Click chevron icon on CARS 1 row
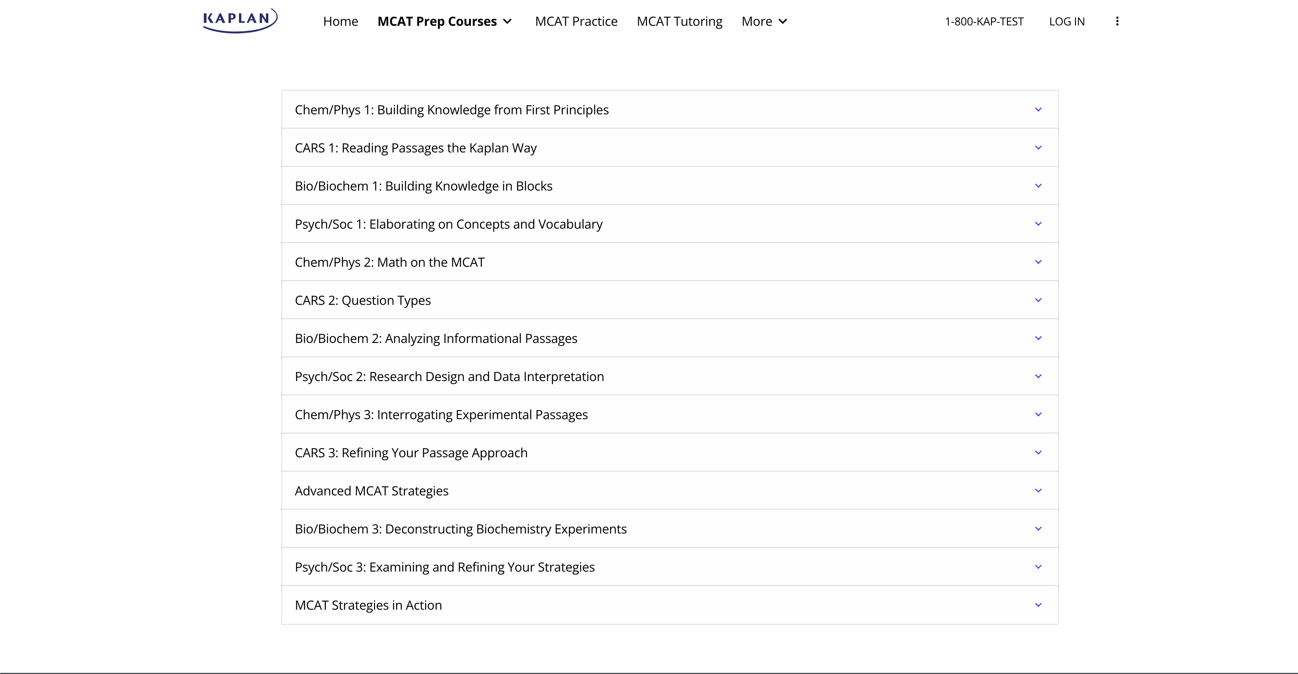Viewport: 1298px width, 674px height. point(1038,148)
